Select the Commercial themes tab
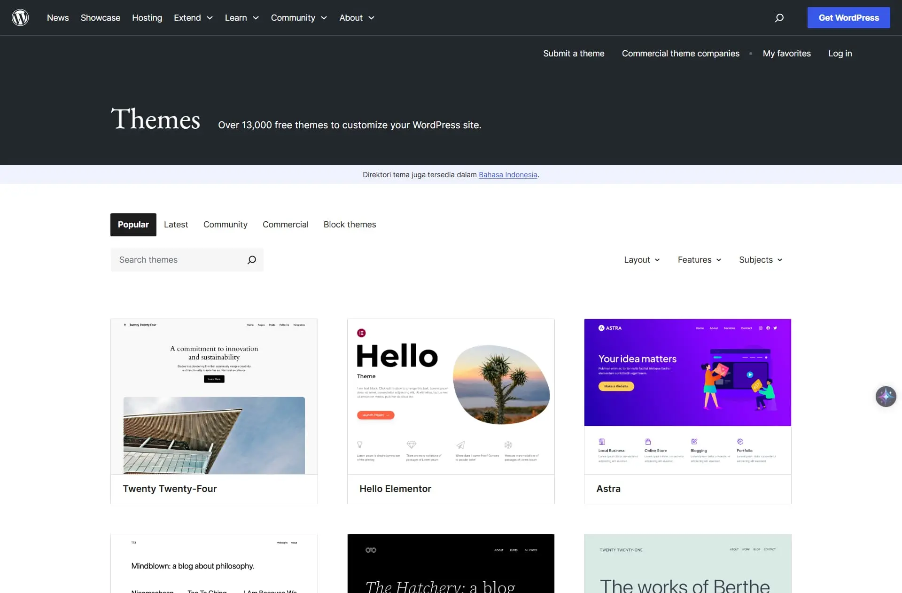 click(x=285, y=225)
